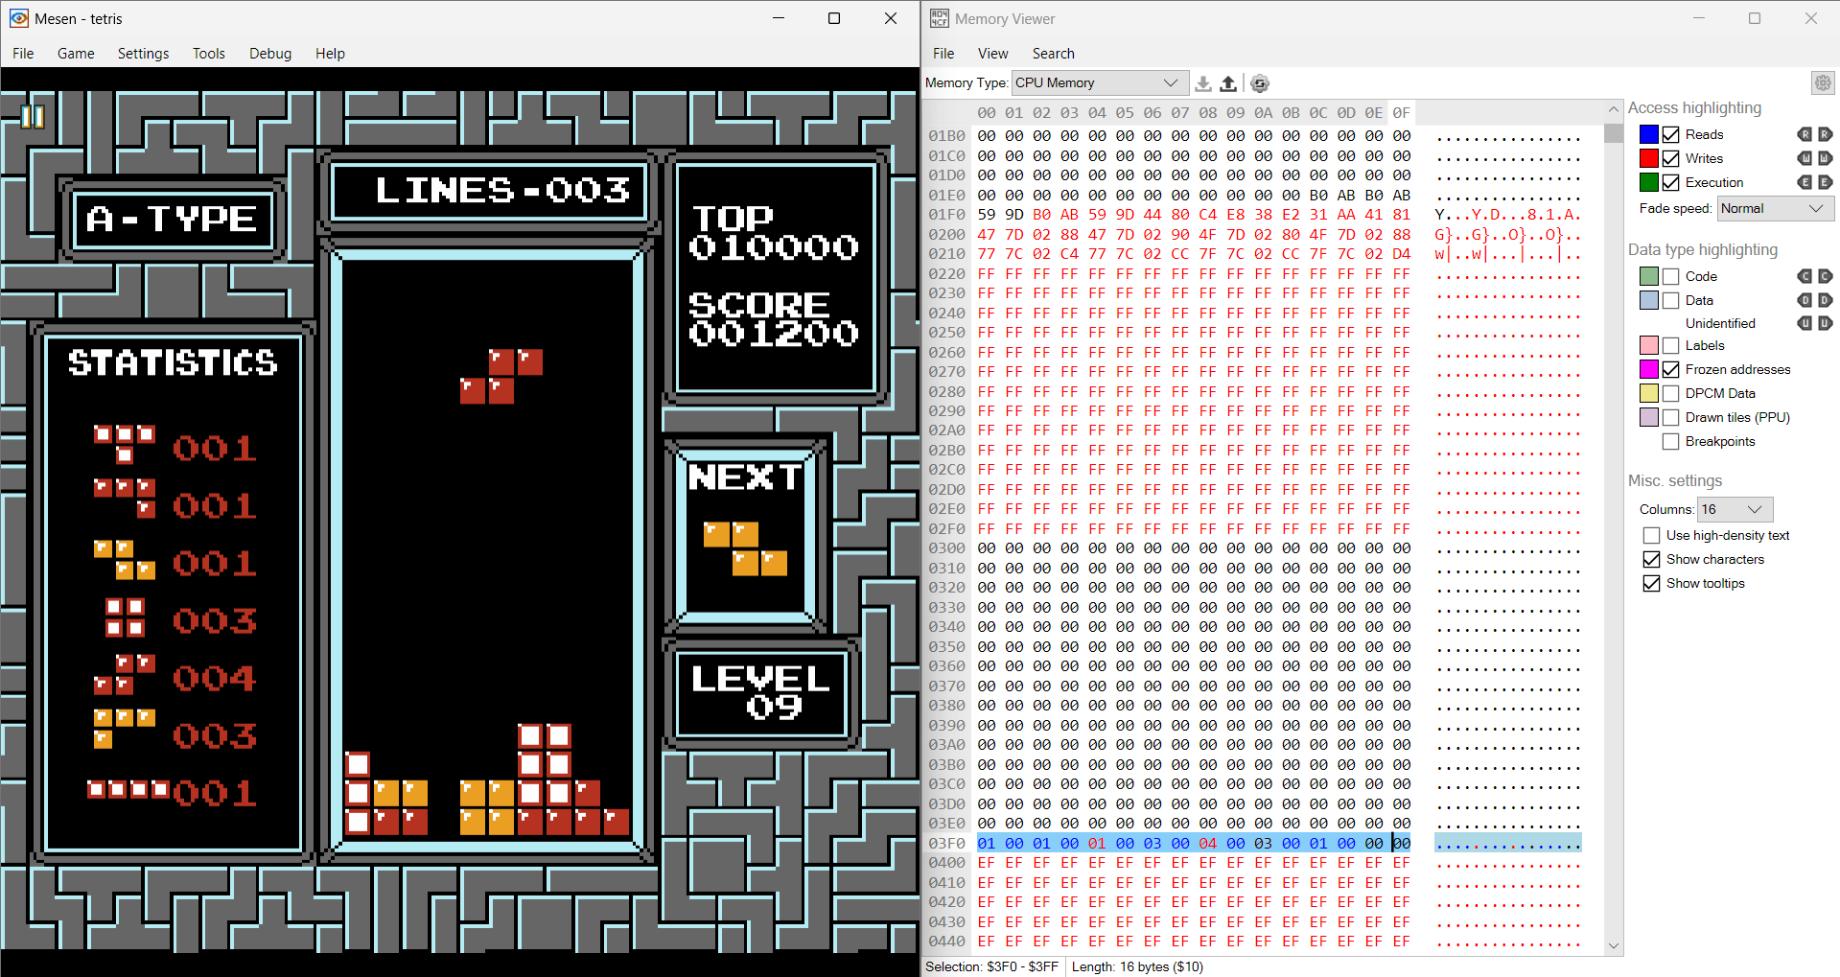Click the right D badge beside Data
Viewport: 1840px width, 977px height.
tap(1825, 300)
